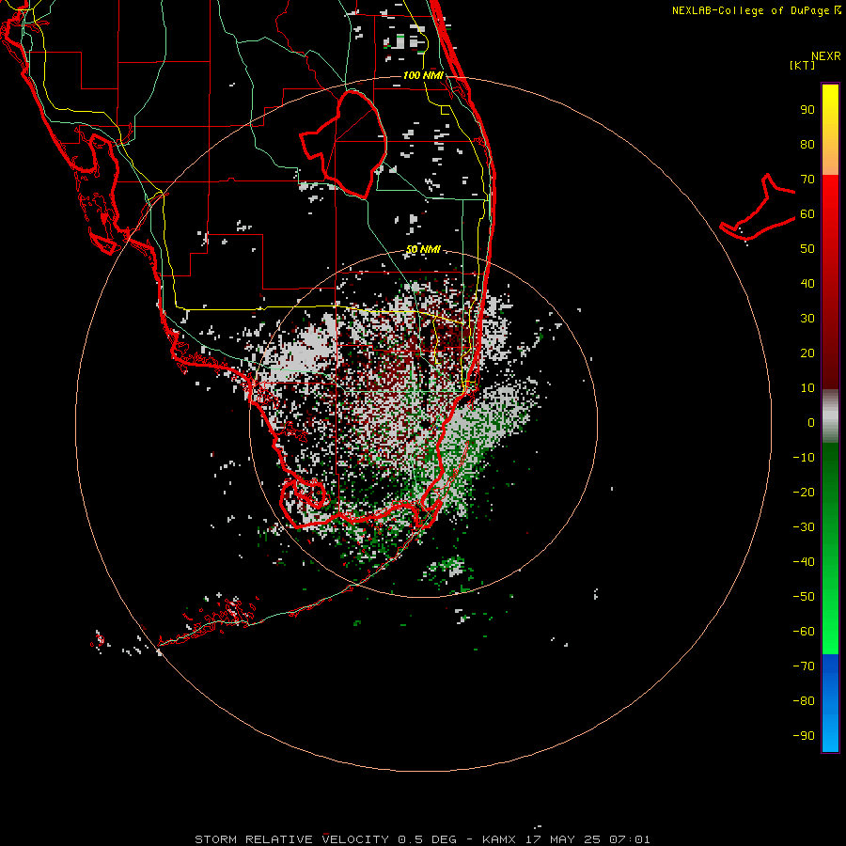Image resolution: width=846 pixels, height=846 pixels.
Task: Select the 80 value on velocity scale
Action: pos(807,145)
